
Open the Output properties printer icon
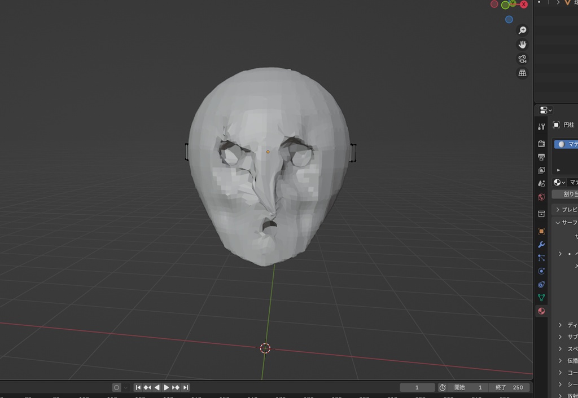coord(541,157)
